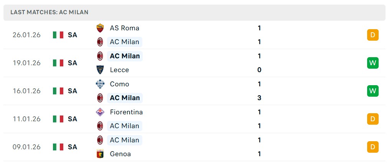The image size is (389, 165).
Task: Click the draw badge for Genoa match
Action: 373,147
